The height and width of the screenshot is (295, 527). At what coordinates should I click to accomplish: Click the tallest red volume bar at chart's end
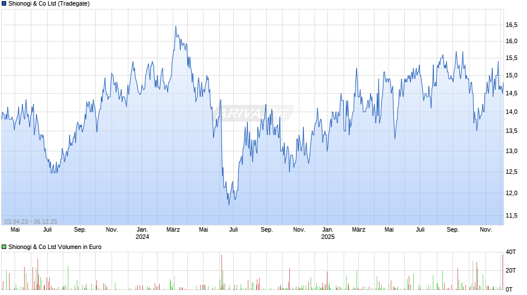pyautogui.click(x=502, y=272)
